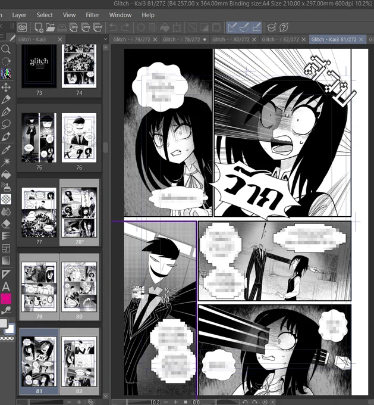The image size is (374, 405).
Task: Reset canvas rotation using the dial icon
Action: click(265, 402)
